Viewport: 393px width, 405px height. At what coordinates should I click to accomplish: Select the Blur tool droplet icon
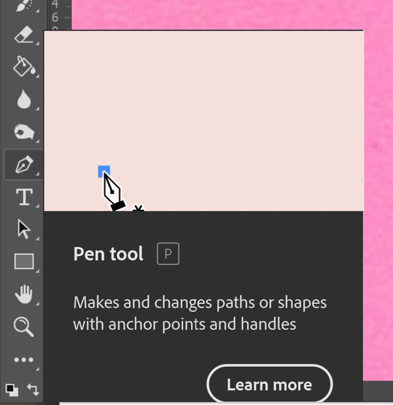pos(24,100)
